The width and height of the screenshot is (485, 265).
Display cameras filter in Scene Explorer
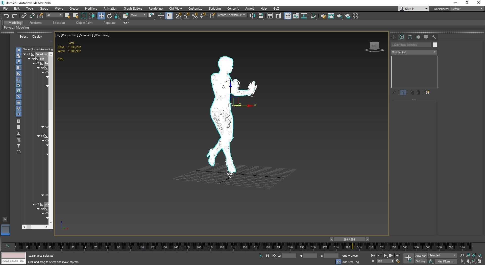[19, 67]
